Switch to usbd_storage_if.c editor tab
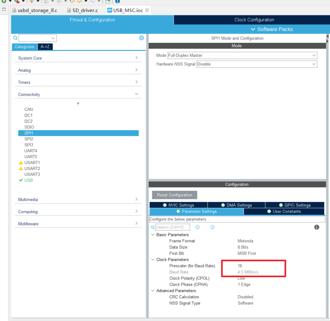Image resolution: width=330 pixels, height=321 pixels. tap(37, 10)
